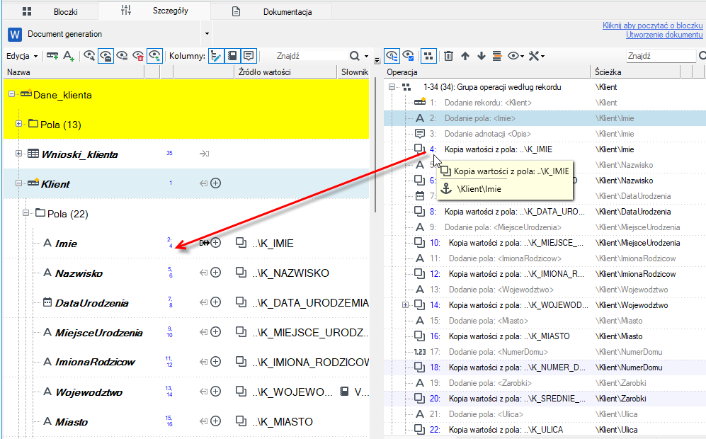Viewport: 706px width, 439px height.
Task: Open the Document generation dropdown arrow
Action: click(207, 34)
